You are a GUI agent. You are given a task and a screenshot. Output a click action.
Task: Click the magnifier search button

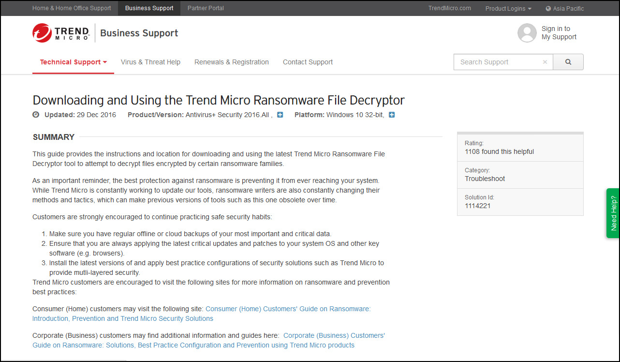568,62
